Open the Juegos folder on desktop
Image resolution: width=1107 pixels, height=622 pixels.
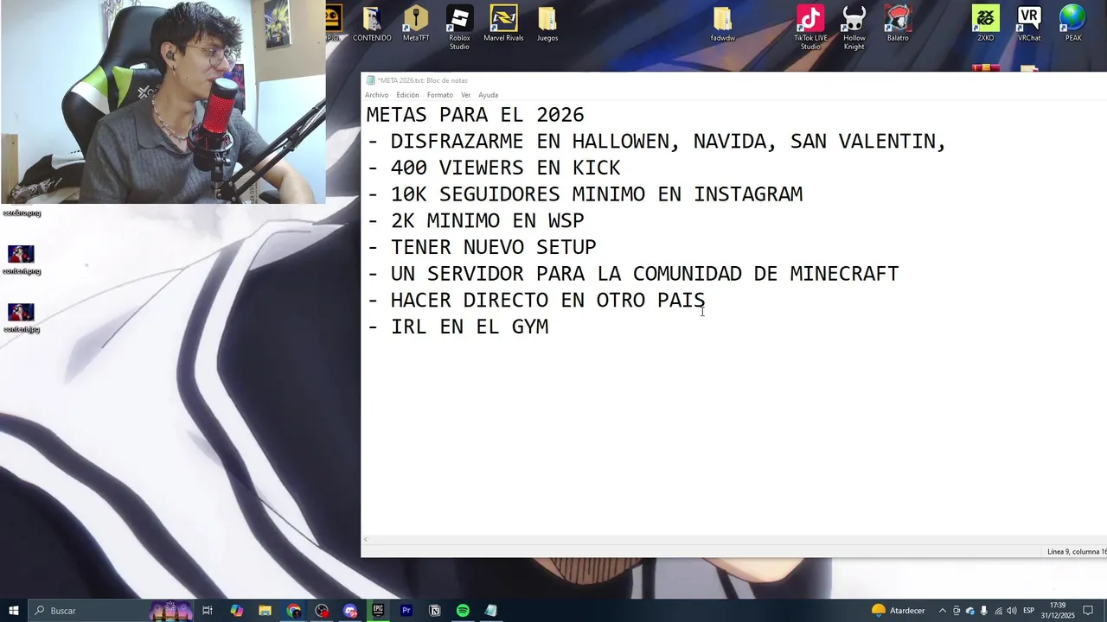(547, 24)
